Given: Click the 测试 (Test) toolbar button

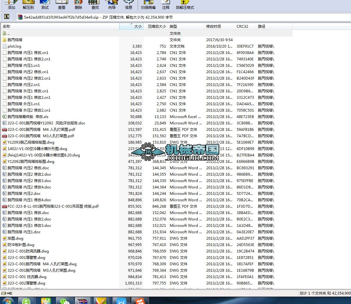Looking at the screenshot, I should point(45,5).
